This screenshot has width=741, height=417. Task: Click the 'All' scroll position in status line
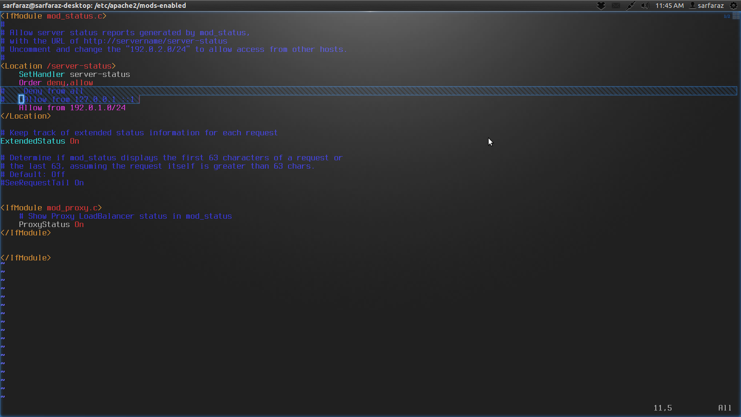point(725,408)
